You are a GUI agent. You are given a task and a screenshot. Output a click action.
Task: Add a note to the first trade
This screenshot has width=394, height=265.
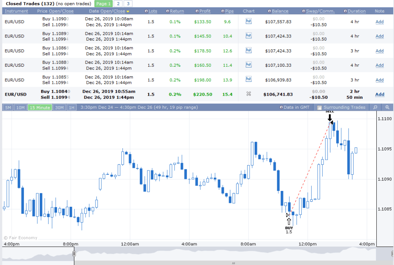coord(379,22)
